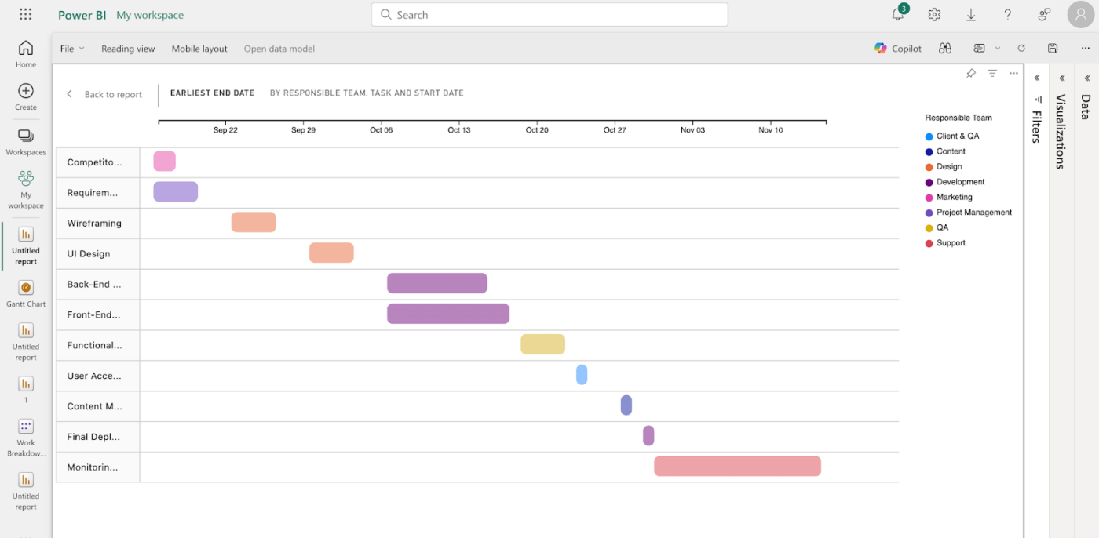Select Content legend item
The image size is (1099, 538).
coord(945,151)
